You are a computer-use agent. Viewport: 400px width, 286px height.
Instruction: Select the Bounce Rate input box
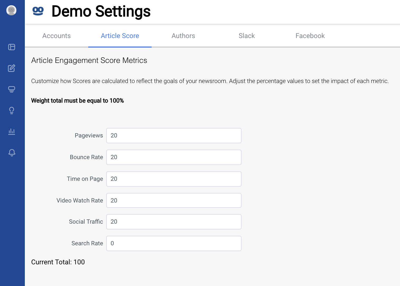(x=174, y=157)
